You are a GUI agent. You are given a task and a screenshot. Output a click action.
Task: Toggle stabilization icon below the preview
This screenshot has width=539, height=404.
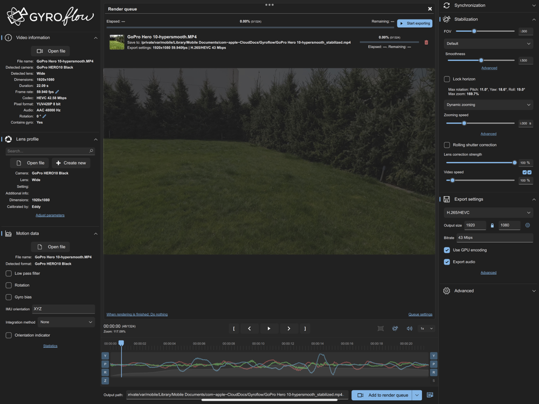(395, 329)
